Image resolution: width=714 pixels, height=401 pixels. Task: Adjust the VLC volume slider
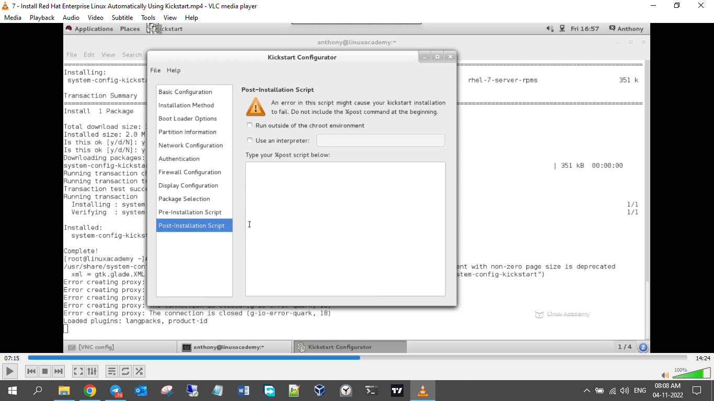point(691,373)
